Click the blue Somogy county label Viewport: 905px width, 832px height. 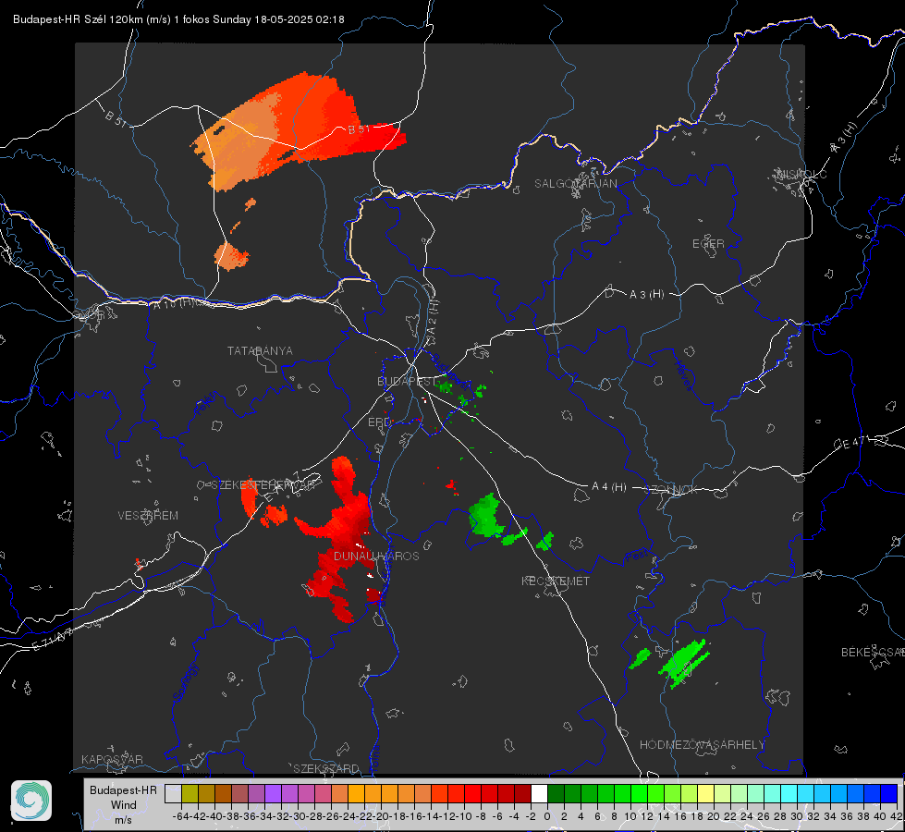pyautogui.click(x=185, y=683)
